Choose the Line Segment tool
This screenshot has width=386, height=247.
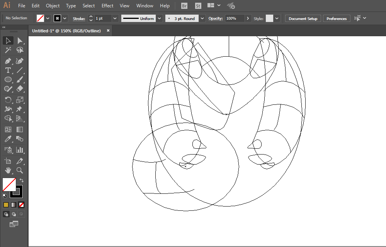point(20,70)
